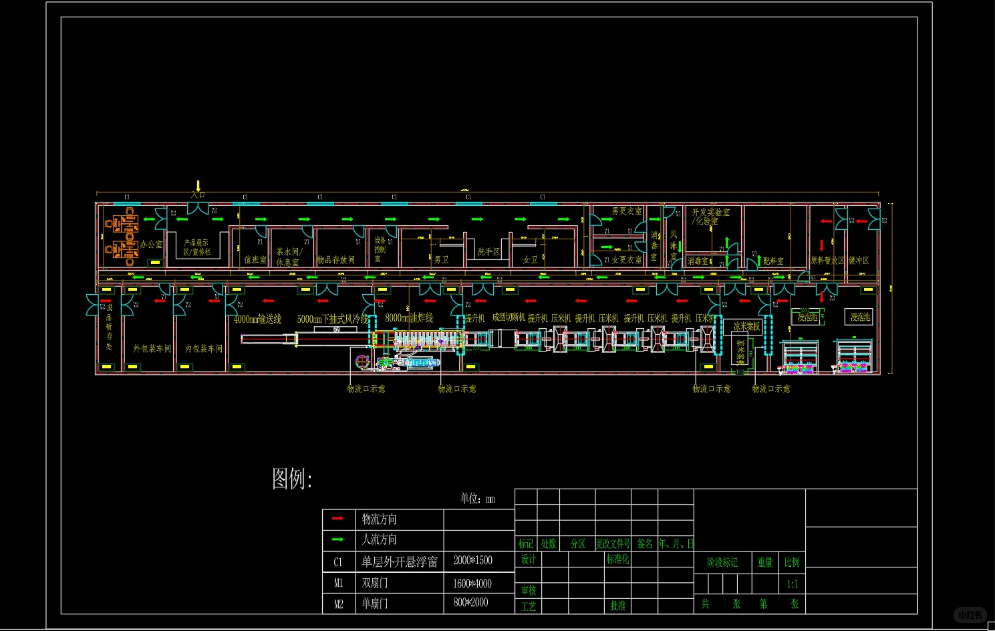The height and width of the screenshot is (631, 995).
Task: Click the 物流方向 legend entry
Action: [379, 519]
